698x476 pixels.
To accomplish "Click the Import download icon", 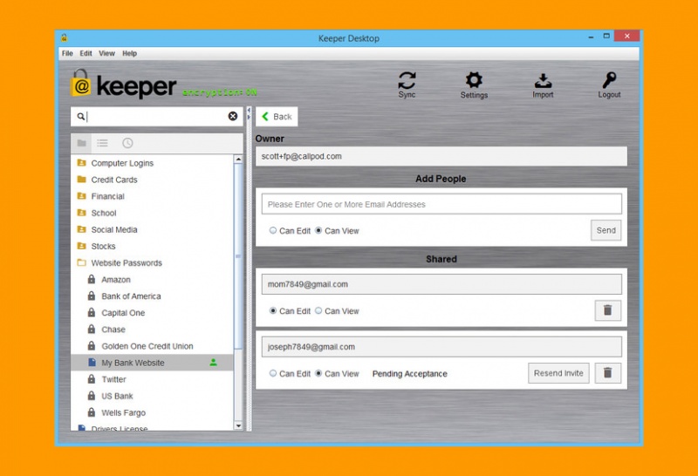I will point(543,80).
